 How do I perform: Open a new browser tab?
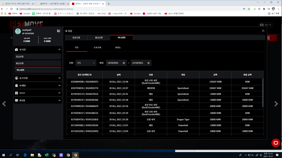pos(109,4)
